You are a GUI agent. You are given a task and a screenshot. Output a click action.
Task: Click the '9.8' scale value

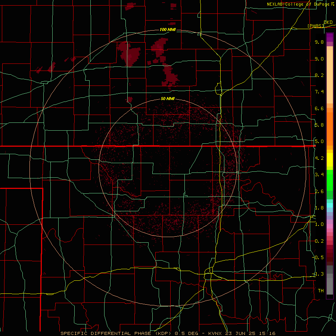pyautogui.click(x=319, y=42)
